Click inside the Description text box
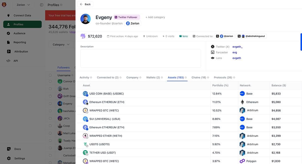This screenshot has height=164, width=302. [x=140, y=58]
